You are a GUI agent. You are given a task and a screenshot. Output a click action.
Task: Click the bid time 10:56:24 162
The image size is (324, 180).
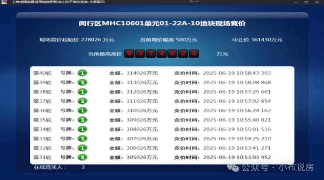[254, 110]
